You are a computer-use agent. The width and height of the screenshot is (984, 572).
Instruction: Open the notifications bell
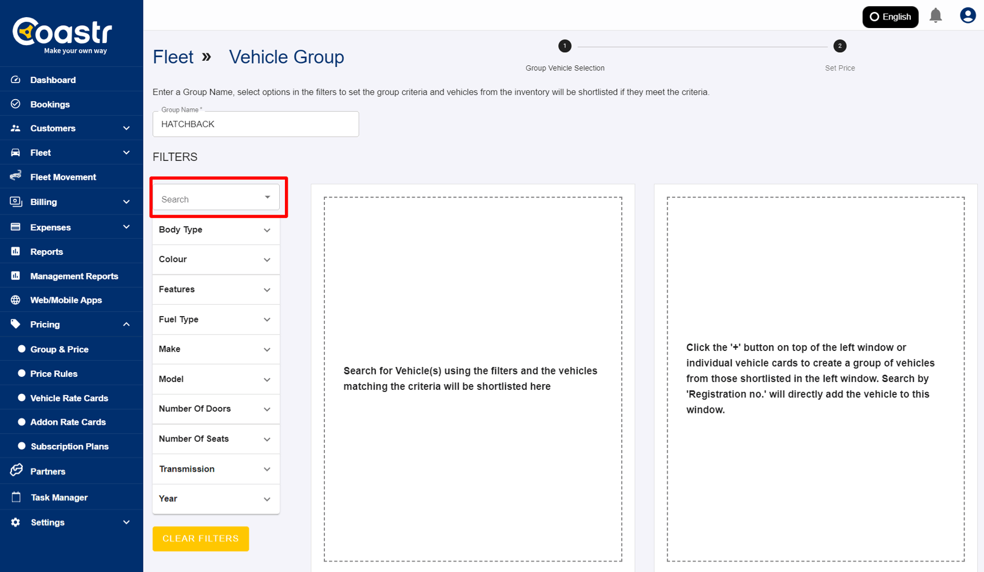coord(936,15)
